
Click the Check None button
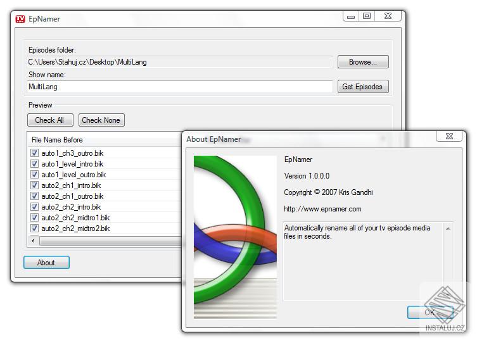pos(101,120)
